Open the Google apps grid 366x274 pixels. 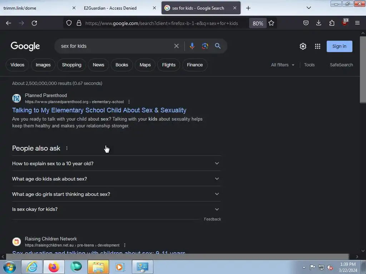(x=318, y=46)
